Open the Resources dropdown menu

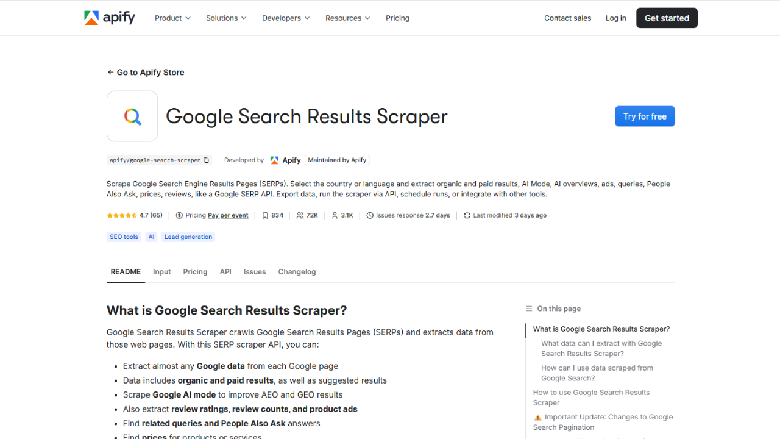coord(347,18)
